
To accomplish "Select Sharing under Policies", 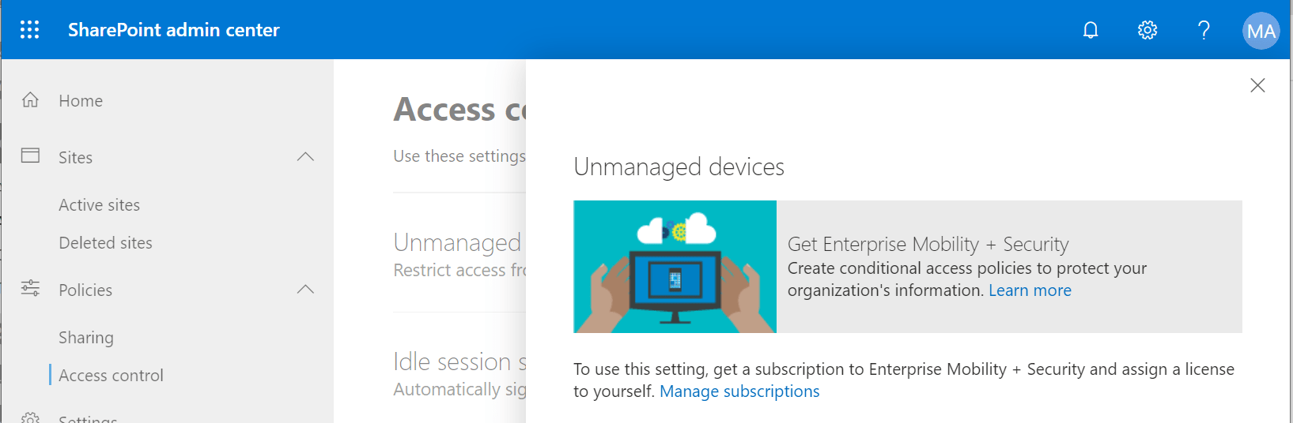I will pos(86,338).
